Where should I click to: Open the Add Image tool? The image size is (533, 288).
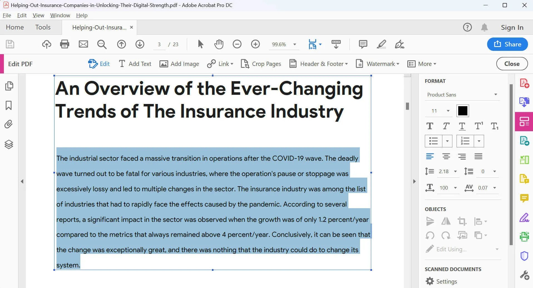pyautogui.click(x=179, y=64)
